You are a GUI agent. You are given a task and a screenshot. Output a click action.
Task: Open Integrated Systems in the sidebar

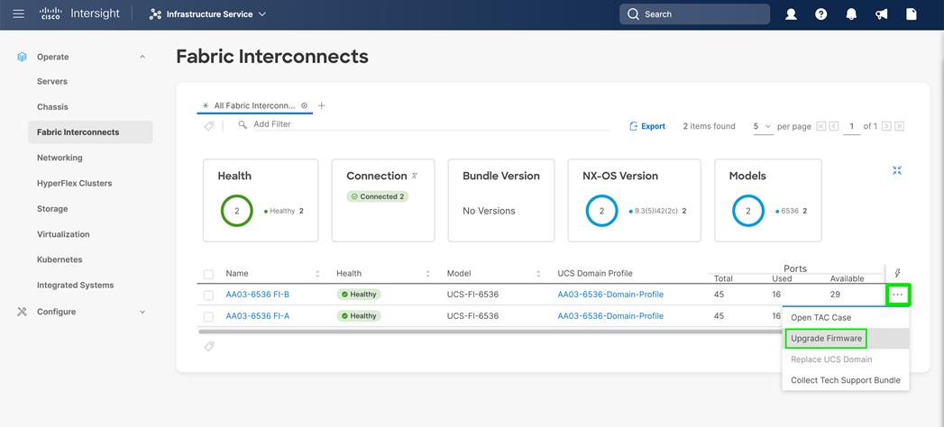[75, 285]
